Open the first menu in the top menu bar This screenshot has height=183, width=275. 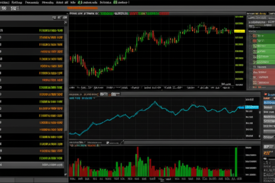pyautogui.click(x=5, y=2)
